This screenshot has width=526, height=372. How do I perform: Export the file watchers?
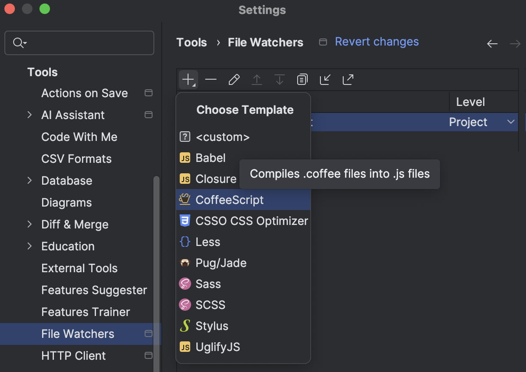pos(348,79)
